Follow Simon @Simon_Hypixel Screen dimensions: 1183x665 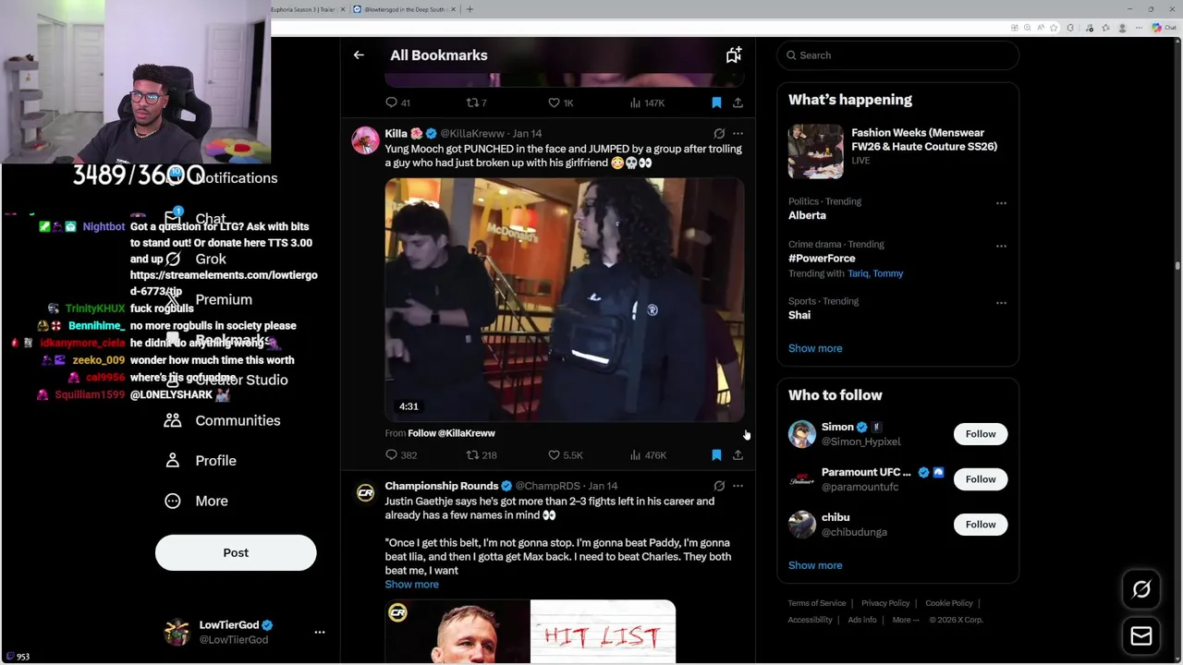pos(981,434)
